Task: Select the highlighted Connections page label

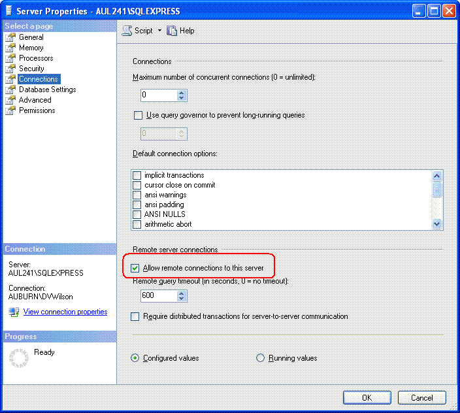Action: (39, 79)
